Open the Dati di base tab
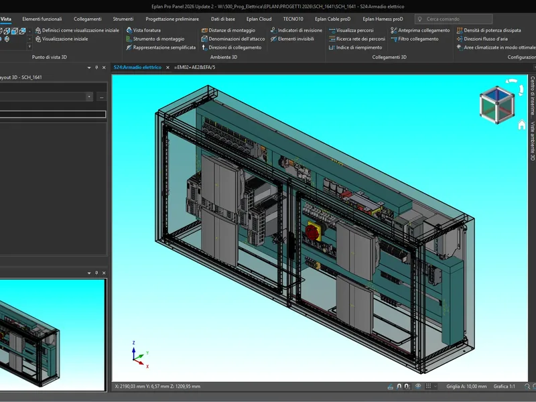This screenshot has height=402, width=536. (223, 19)
